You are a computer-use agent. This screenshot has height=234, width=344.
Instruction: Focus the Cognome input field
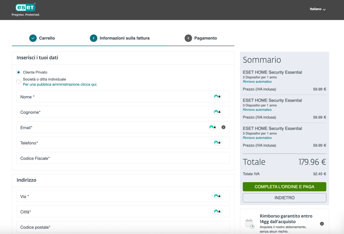pyautogui.click(x=123, y=112)
